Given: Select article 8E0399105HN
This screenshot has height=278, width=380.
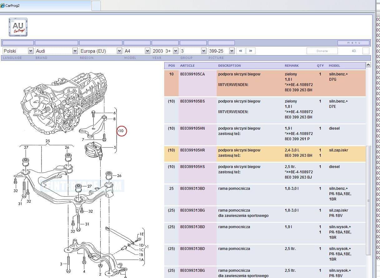Looking at the screenshot, I should (x=192, y=128).
